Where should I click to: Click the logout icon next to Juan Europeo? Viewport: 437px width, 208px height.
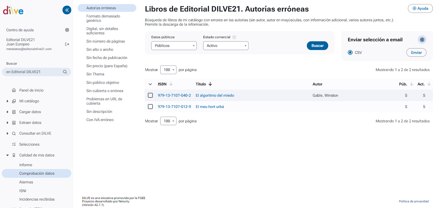point(67,44)
